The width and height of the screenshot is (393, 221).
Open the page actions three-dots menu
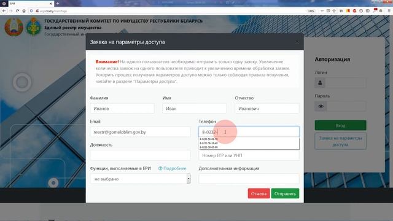pyautogui.click(x=322, y=11)
